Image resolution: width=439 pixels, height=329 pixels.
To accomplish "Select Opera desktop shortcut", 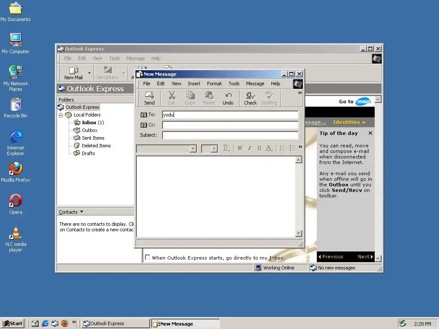I will (15, 204).
